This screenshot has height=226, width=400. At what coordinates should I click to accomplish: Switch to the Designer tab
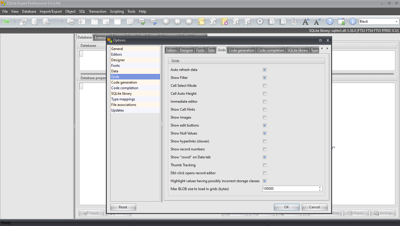pyautogui.click(x=186, y=50)
